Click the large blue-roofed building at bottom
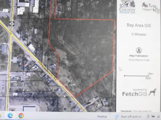Viewport: 161px width, 120px height. 30,109
